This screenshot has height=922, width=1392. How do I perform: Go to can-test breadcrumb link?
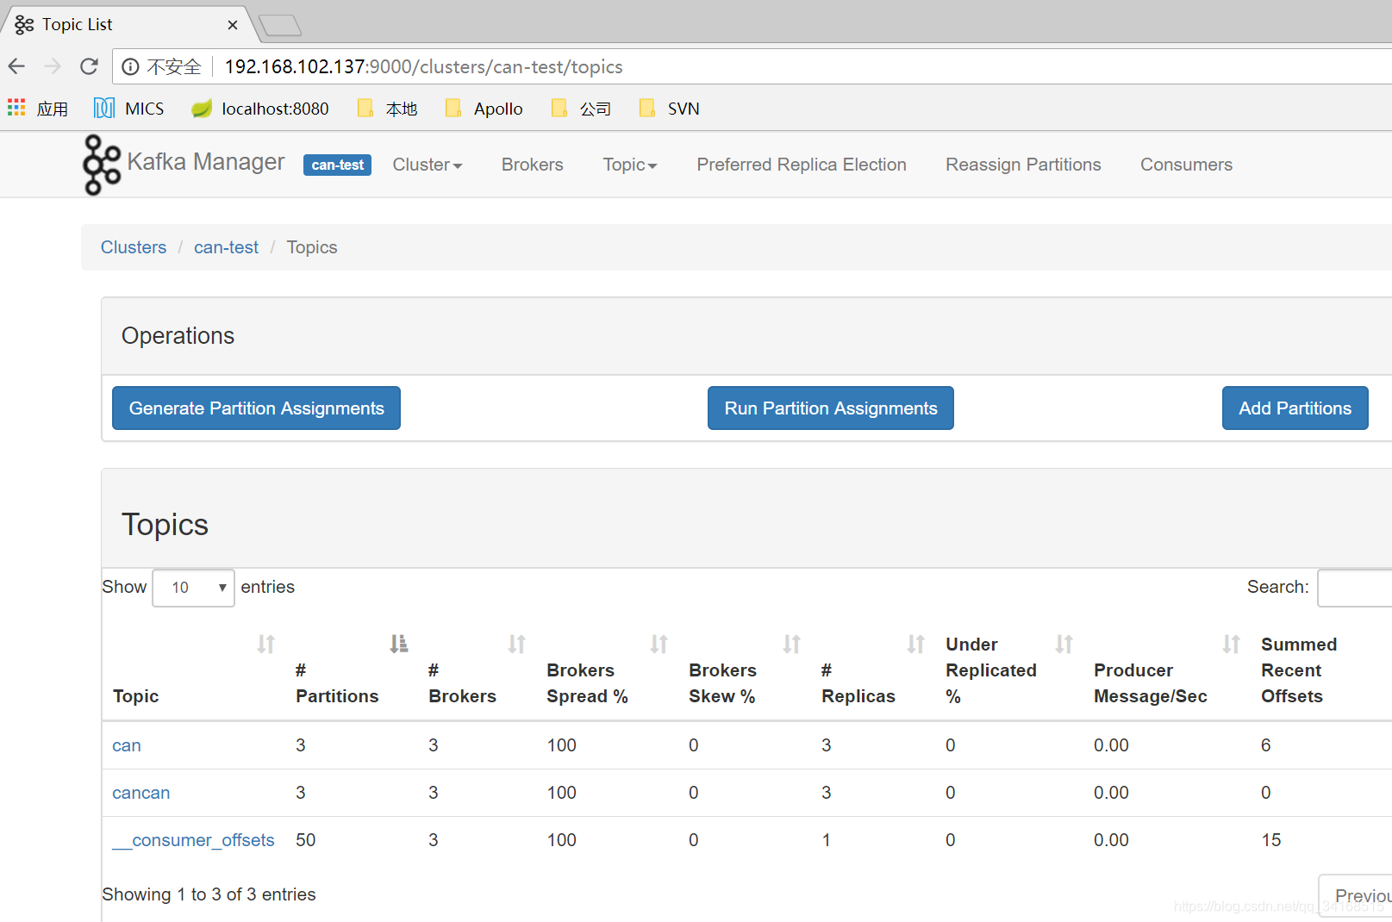coord(226,247)
